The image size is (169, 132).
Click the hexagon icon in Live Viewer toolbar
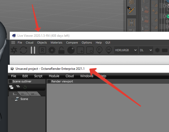pyautogui.click(x=157, y=50)
